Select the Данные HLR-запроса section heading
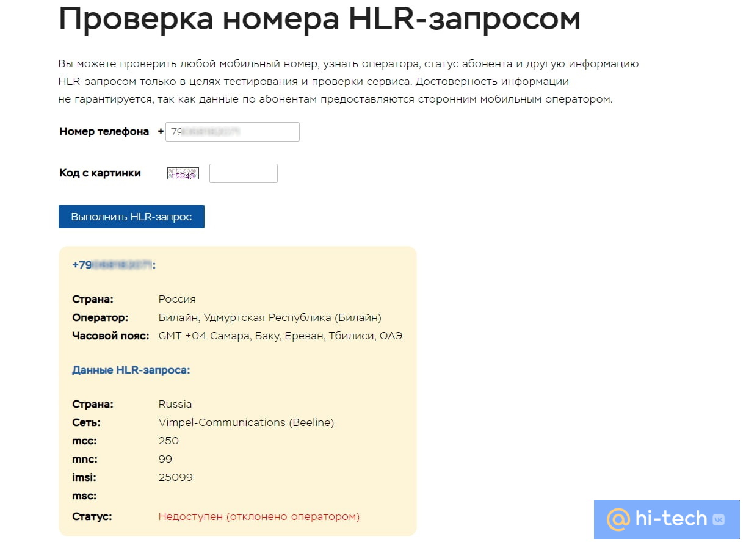 pyautogui.click(x=131, y=370)
